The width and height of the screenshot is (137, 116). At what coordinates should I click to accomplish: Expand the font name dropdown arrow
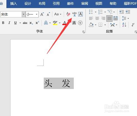pyautogui.click(x=24, y=14)
